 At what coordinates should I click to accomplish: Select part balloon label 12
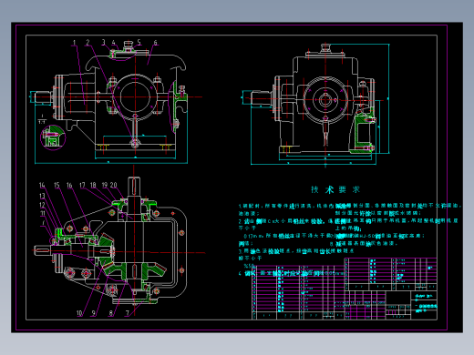tap(42, 205)
